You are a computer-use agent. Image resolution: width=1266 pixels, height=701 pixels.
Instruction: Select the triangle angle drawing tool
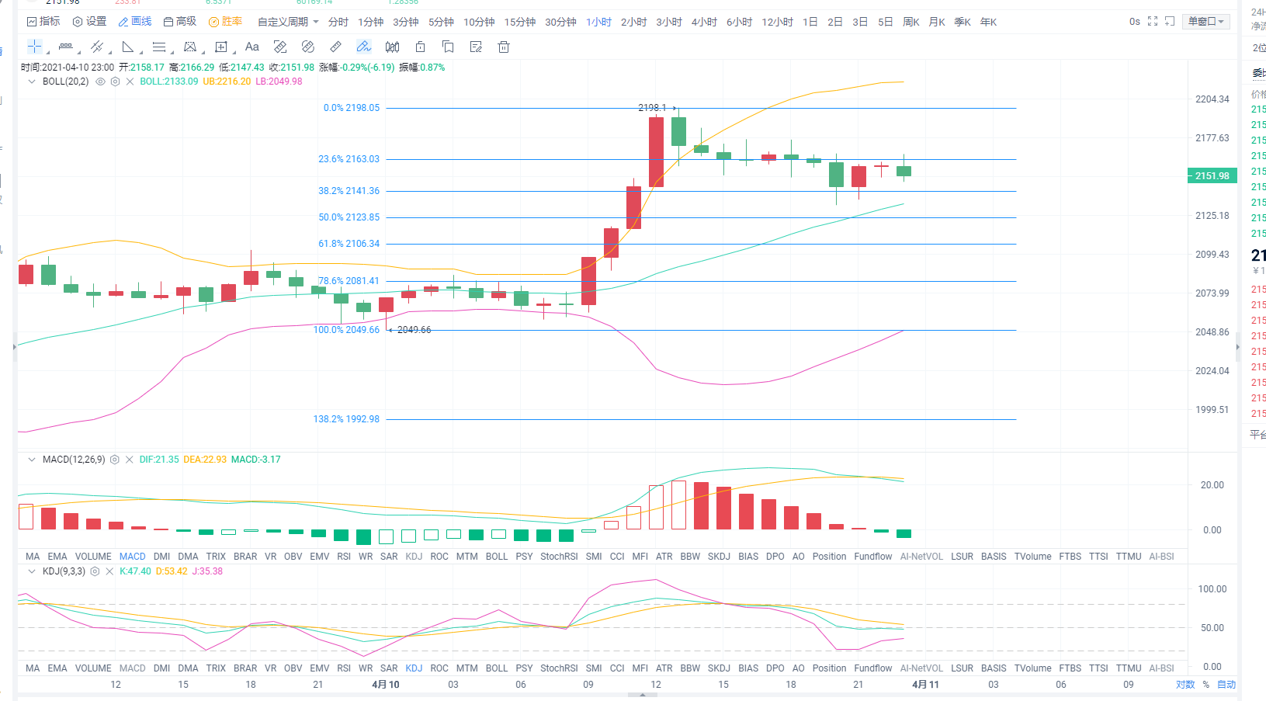tap(128, 47)
